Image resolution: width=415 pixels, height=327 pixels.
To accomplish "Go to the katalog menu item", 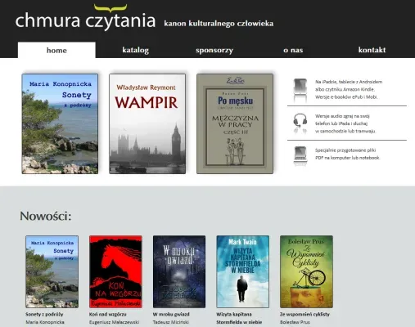I will pyautogui.click(x=135, y=50).
